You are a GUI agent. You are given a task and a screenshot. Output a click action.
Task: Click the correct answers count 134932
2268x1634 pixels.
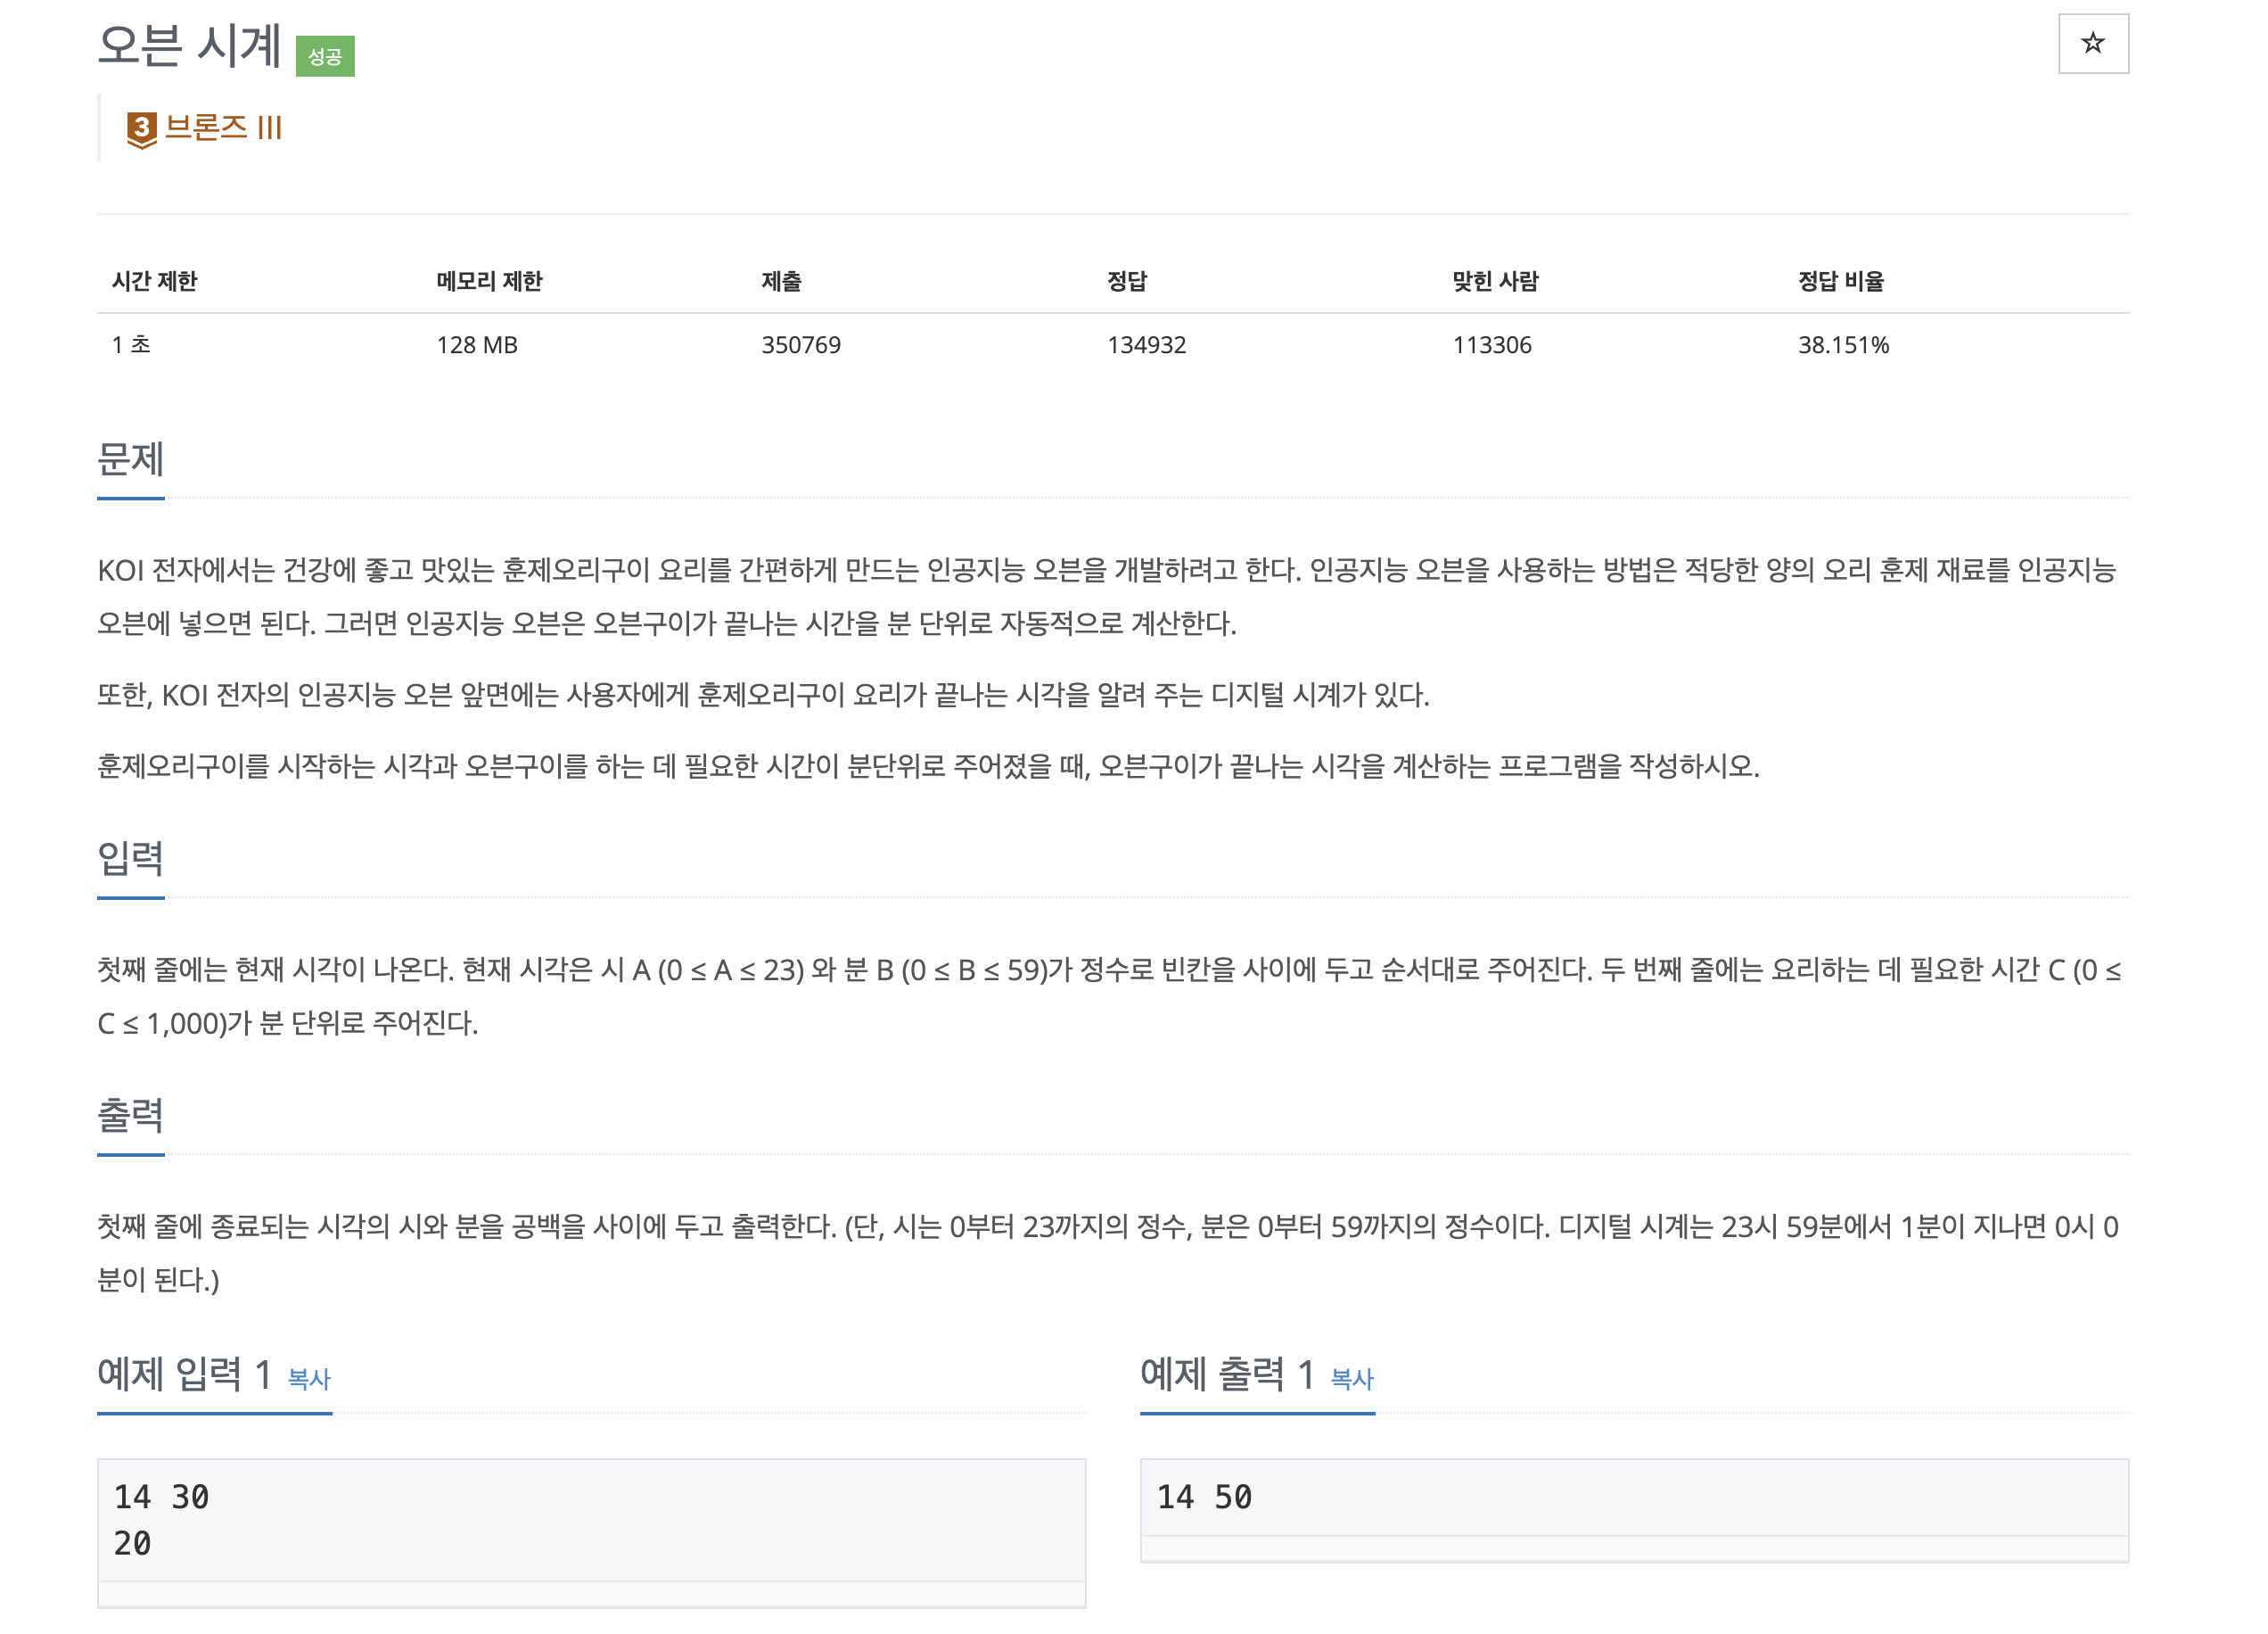(1146, 345)
